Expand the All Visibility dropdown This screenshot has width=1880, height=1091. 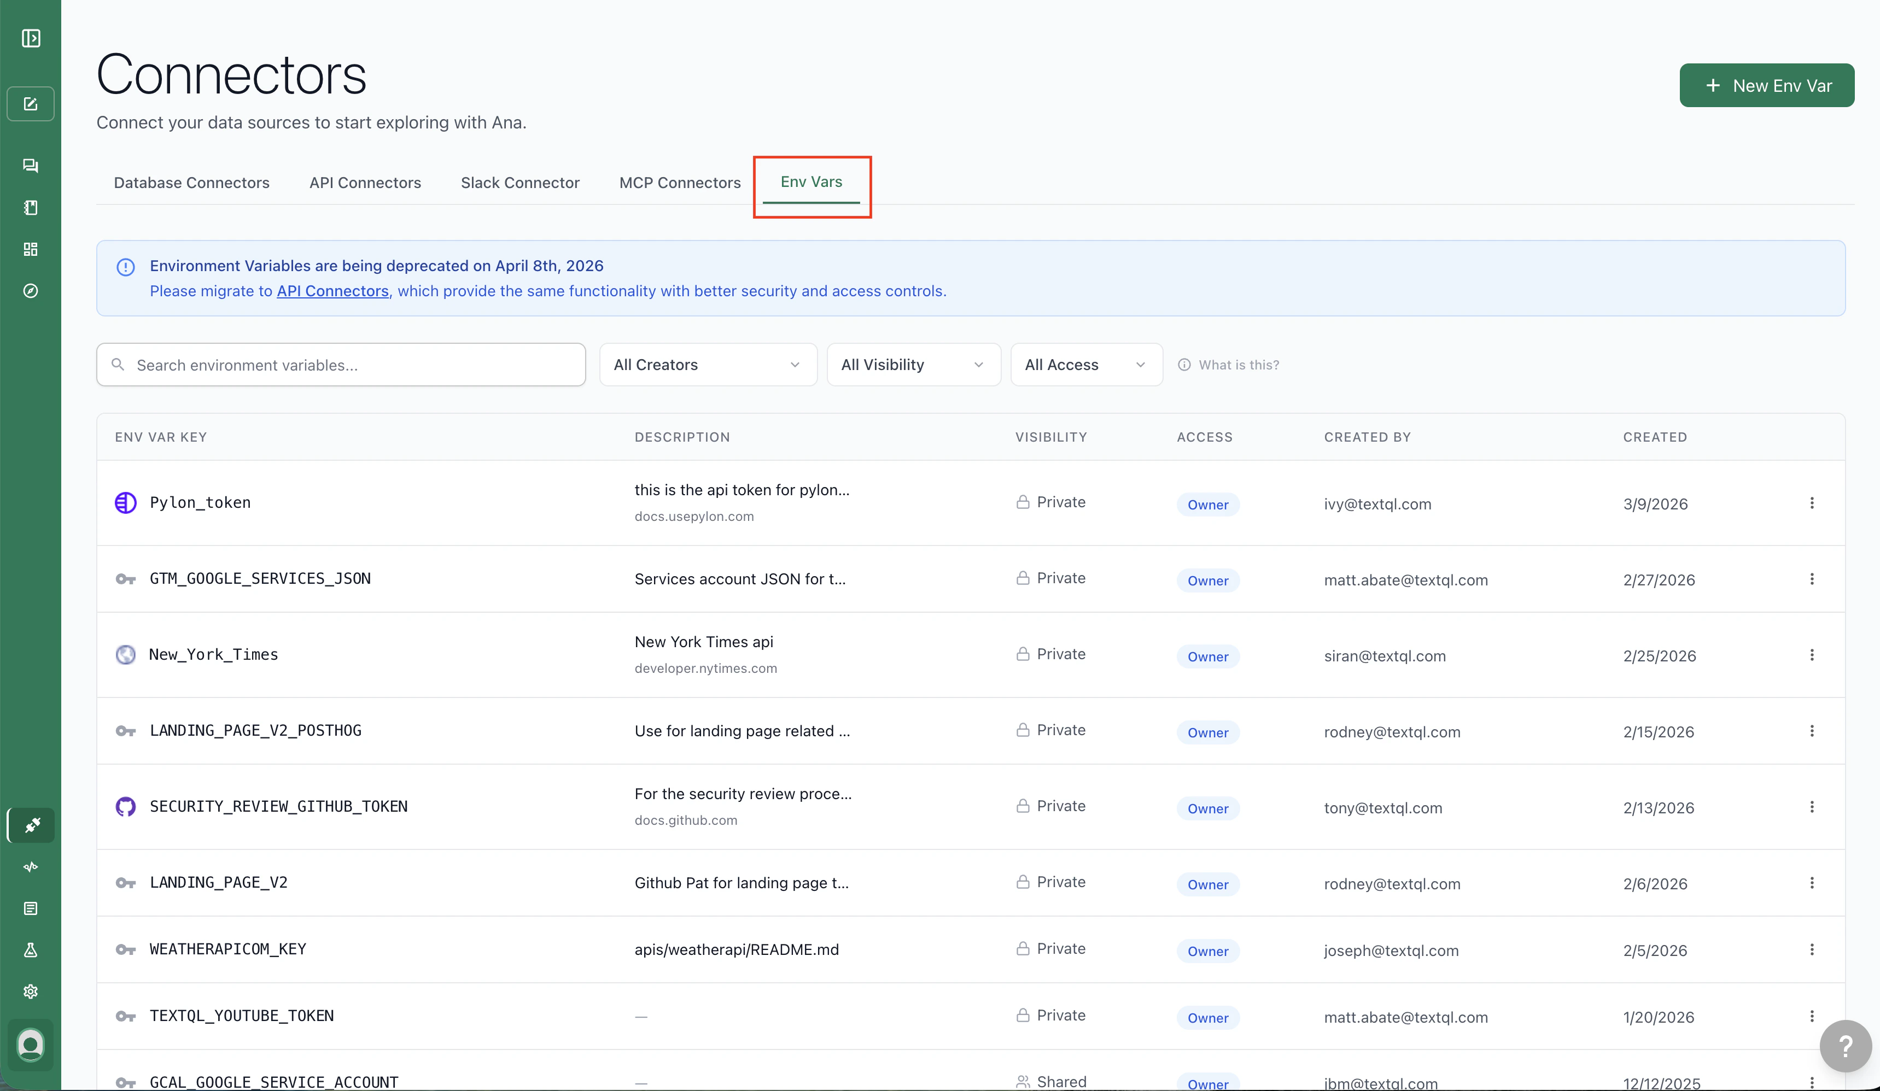[x=913, y=365]
